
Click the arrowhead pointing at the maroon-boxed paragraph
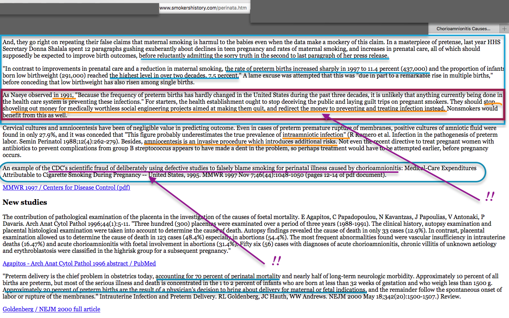[325, 116]
